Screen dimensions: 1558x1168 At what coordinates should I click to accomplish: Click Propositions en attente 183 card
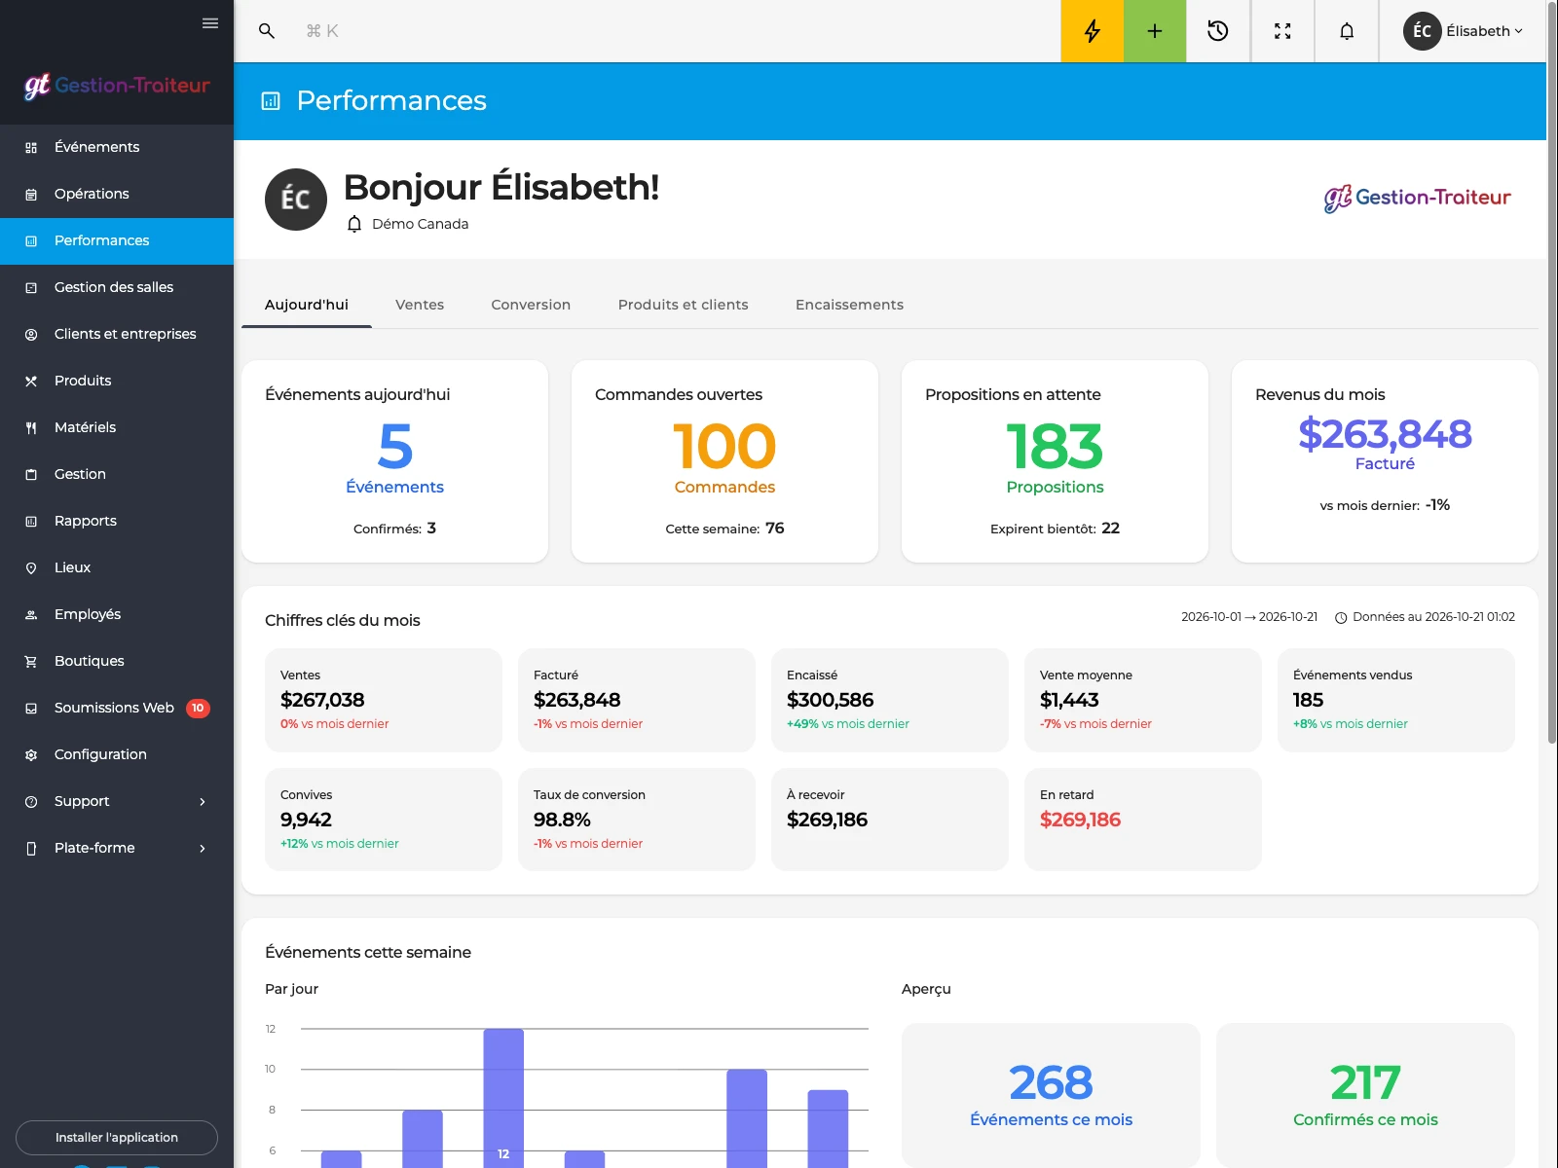coord(1055,461)
